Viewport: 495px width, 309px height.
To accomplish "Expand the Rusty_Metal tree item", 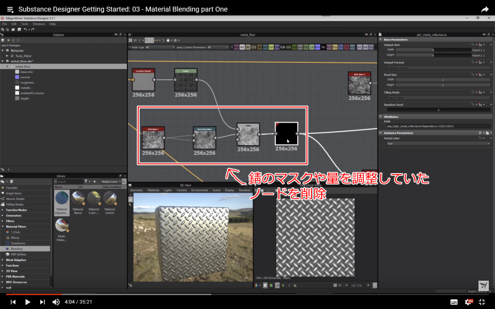I will (x=7, y=56).
